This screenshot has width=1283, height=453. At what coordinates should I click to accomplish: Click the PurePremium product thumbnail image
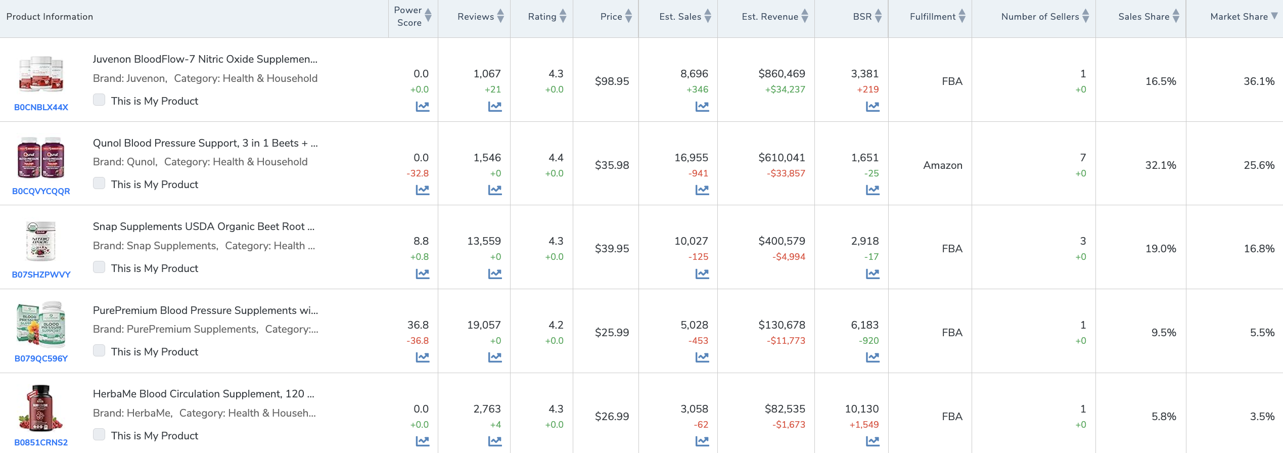(x=41, y=325)
